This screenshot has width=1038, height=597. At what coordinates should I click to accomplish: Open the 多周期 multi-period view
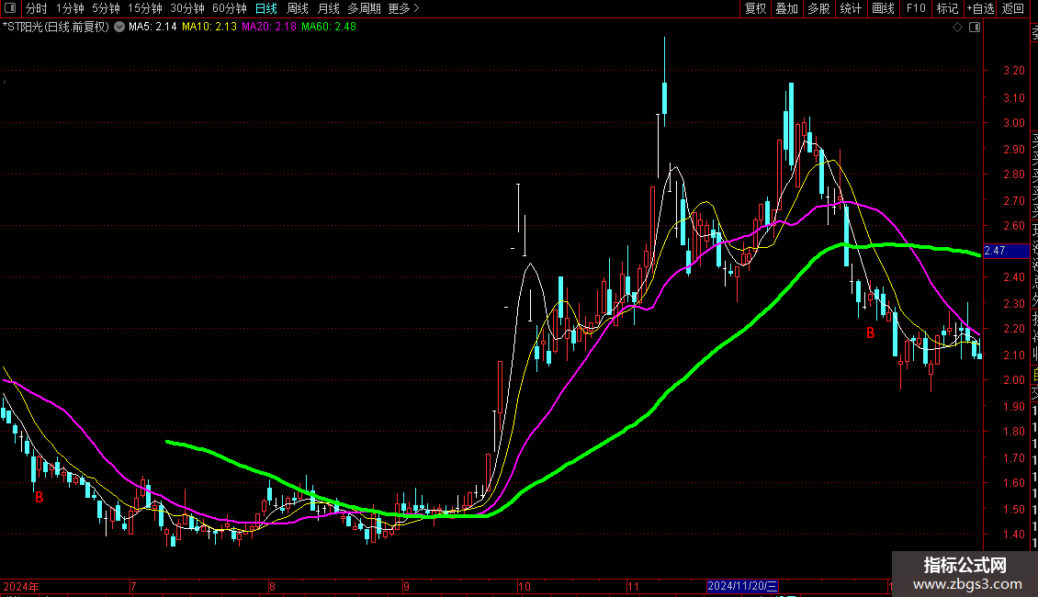point(364,8)
